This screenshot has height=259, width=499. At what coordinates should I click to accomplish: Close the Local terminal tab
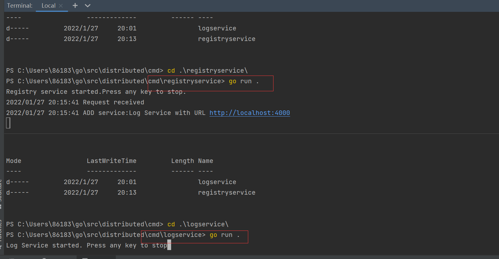[x=61, y=6]
